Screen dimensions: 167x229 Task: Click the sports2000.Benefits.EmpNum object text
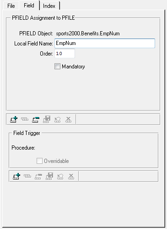(88, 34)
